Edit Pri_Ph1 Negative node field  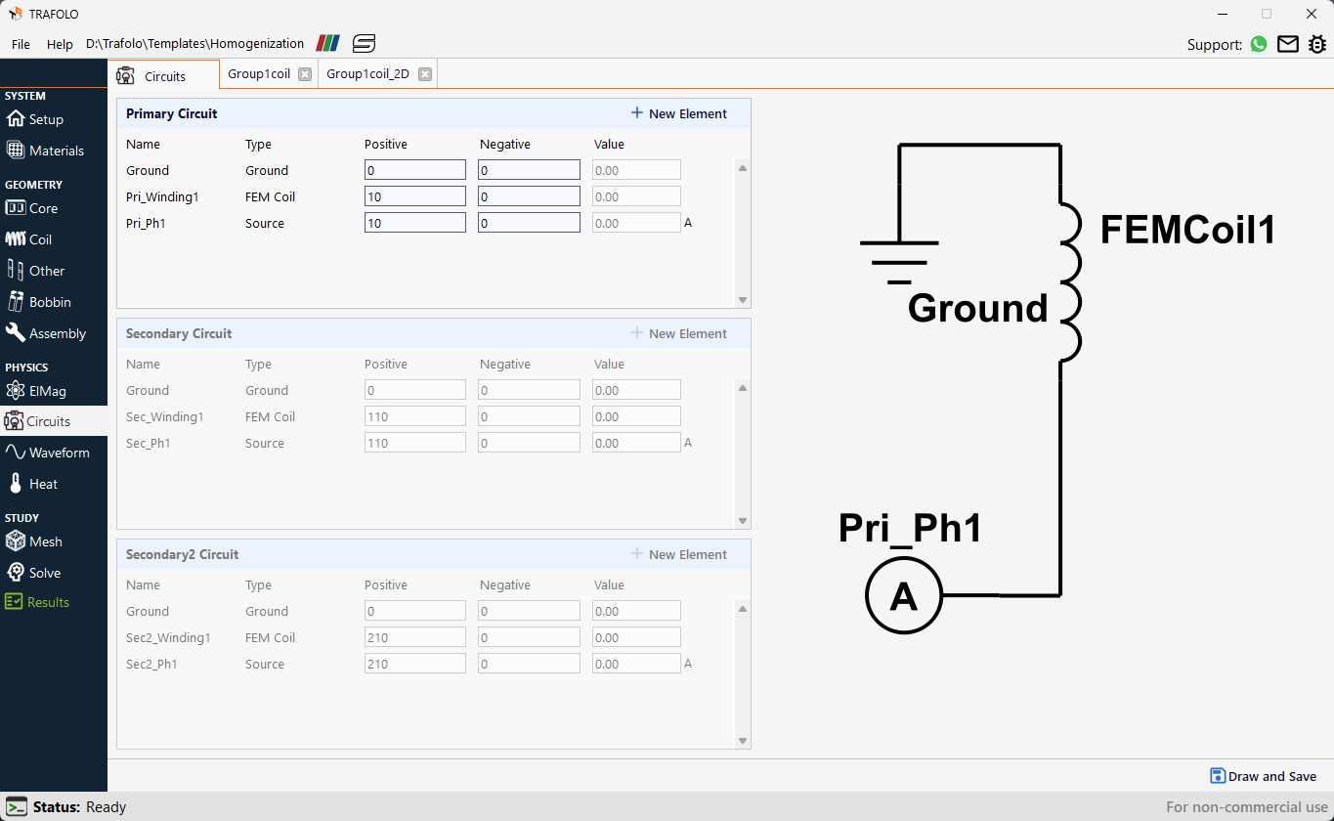click(529, 223)
